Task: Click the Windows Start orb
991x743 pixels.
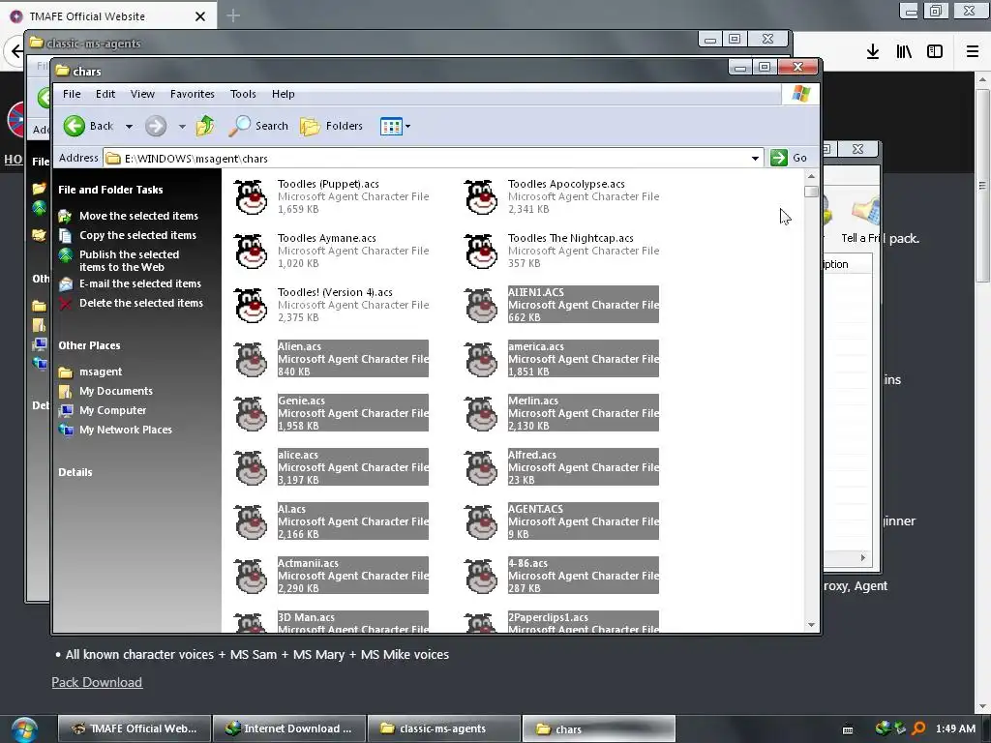Action: (24, 729)
